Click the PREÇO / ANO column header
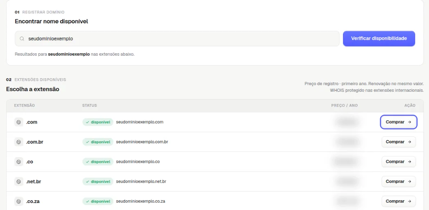The height and width of the screenshot is (210, 429). tap(344, 106)
